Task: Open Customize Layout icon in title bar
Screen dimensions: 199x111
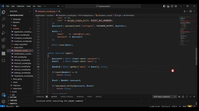Action: pos(176,6)
